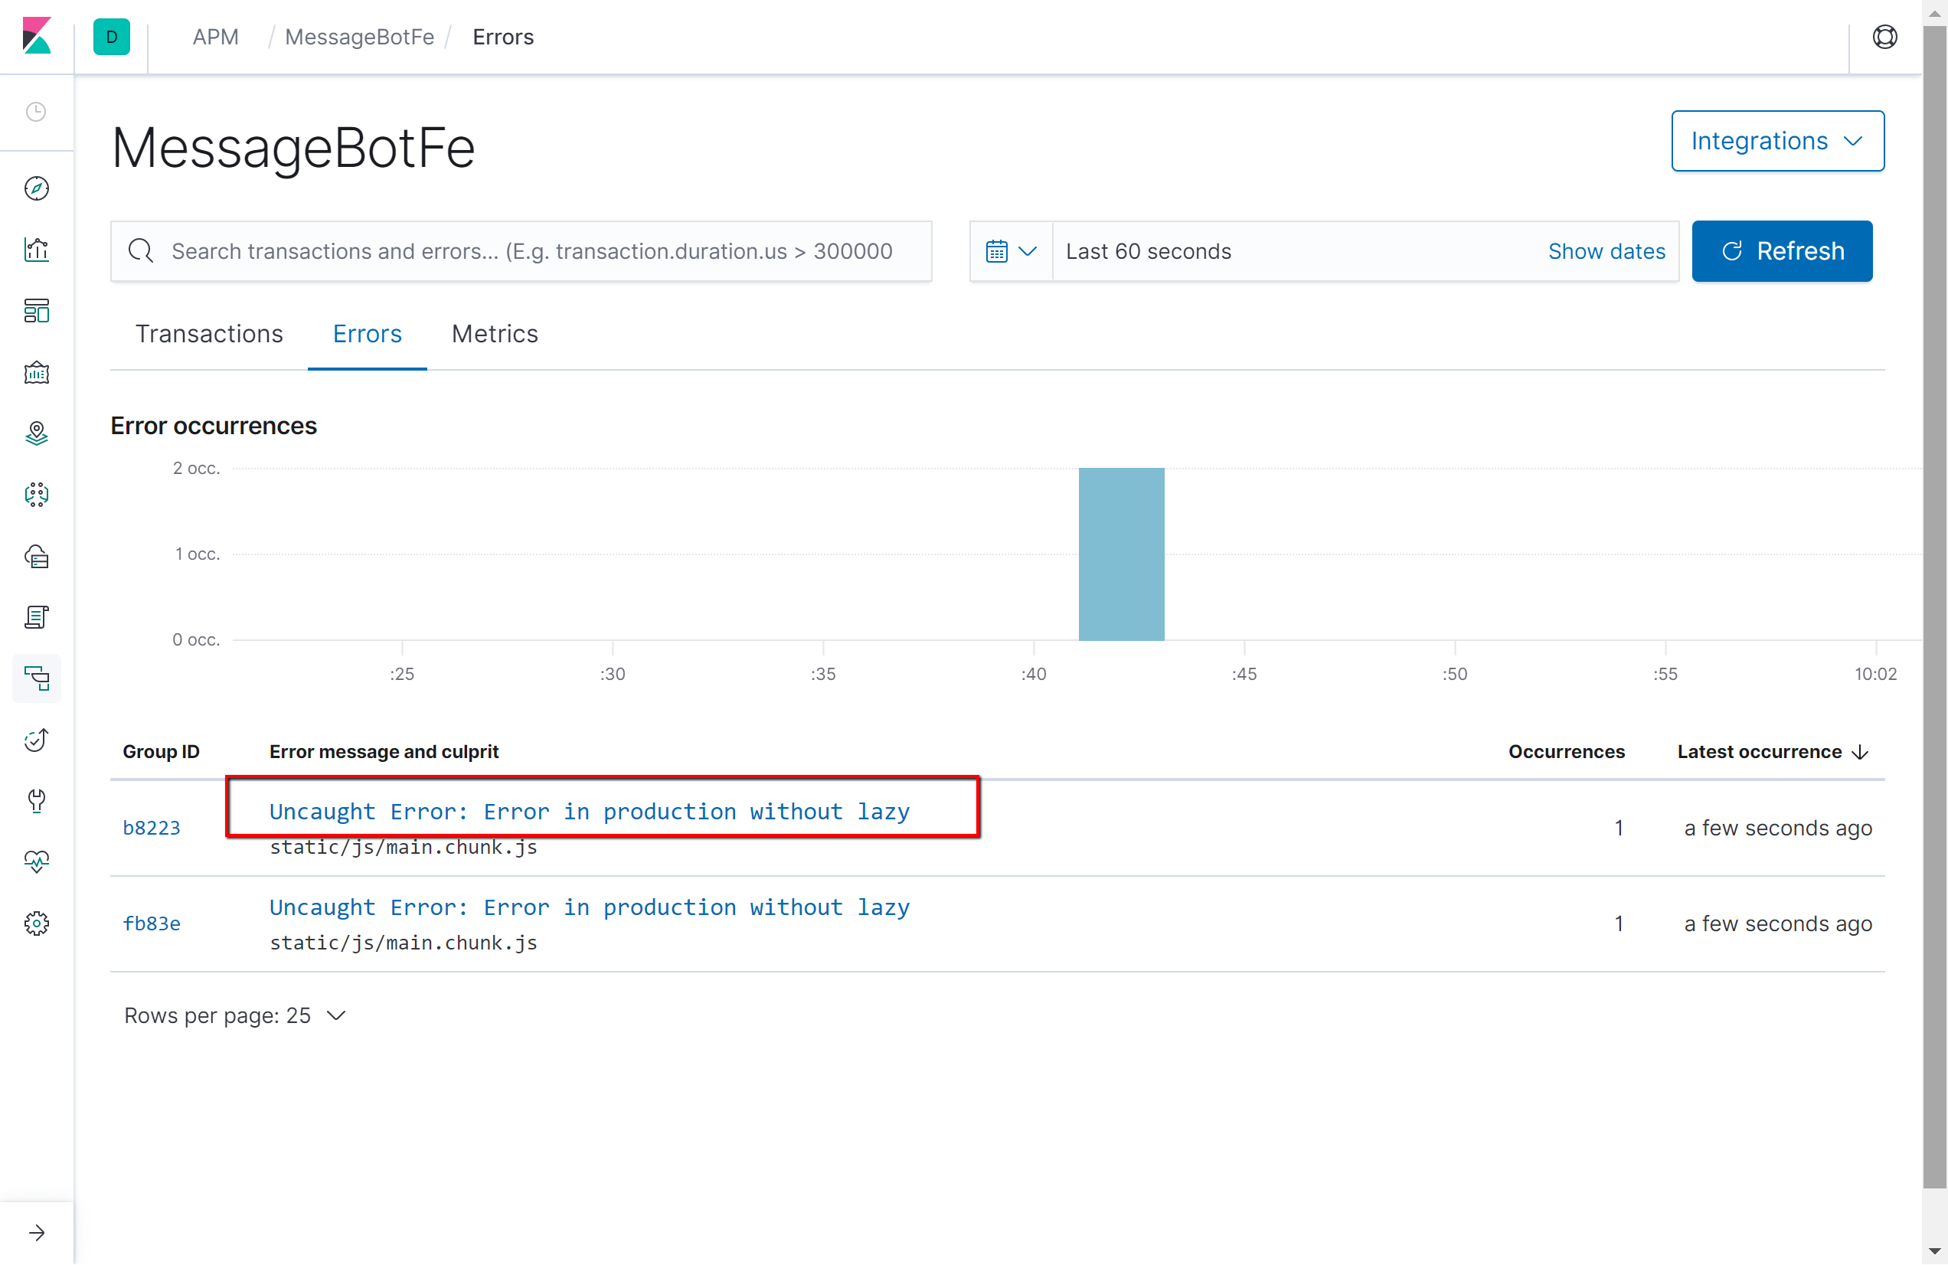Switch to the Transactions tab
This screenshot has height=1265, width=1948.
(x=210, y=334)
